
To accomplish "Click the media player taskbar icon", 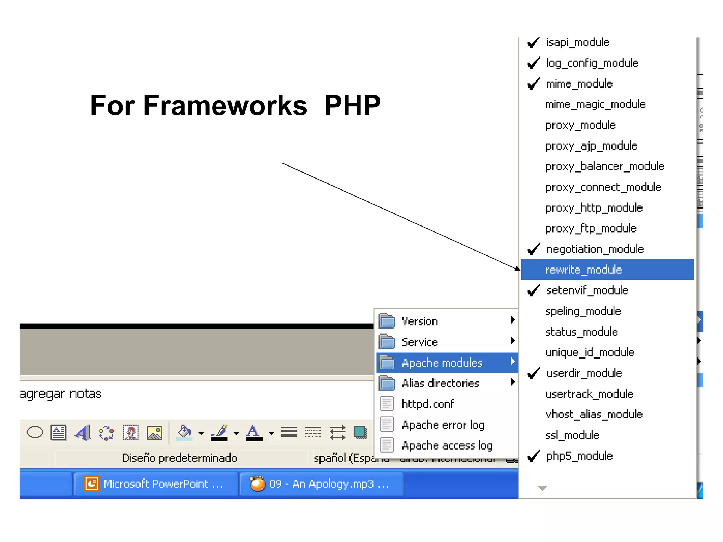I will point(257,483).
